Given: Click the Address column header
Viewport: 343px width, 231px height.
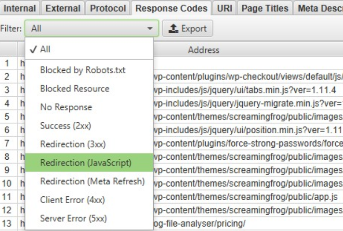Looking at the screenshot, I should tap(204, 50).
